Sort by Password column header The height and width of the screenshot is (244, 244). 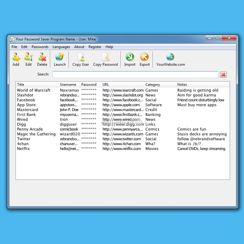tap(91, 85)
